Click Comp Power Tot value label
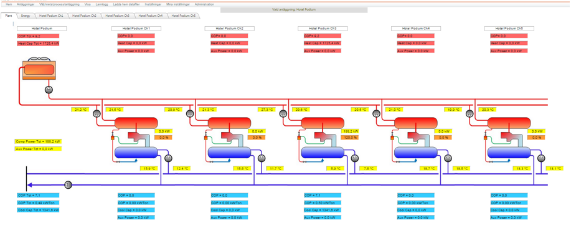Viewport: 571px width, 228px height. [x=38, y=141]
